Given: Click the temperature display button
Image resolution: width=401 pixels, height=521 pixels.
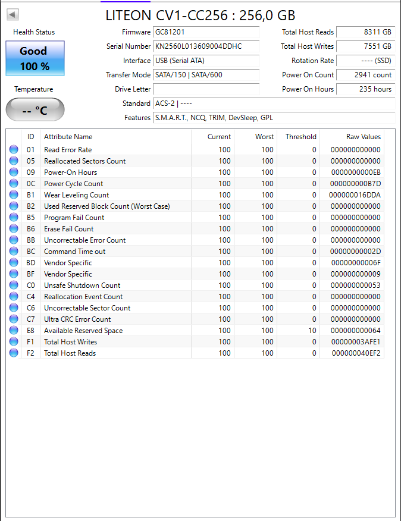Looking at the screenshot, I should (x=35, y=109).
